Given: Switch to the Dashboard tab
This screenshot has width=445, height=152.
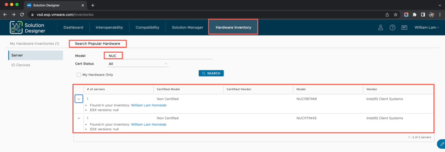Looking at the screenshot, I should click(73, 27).
